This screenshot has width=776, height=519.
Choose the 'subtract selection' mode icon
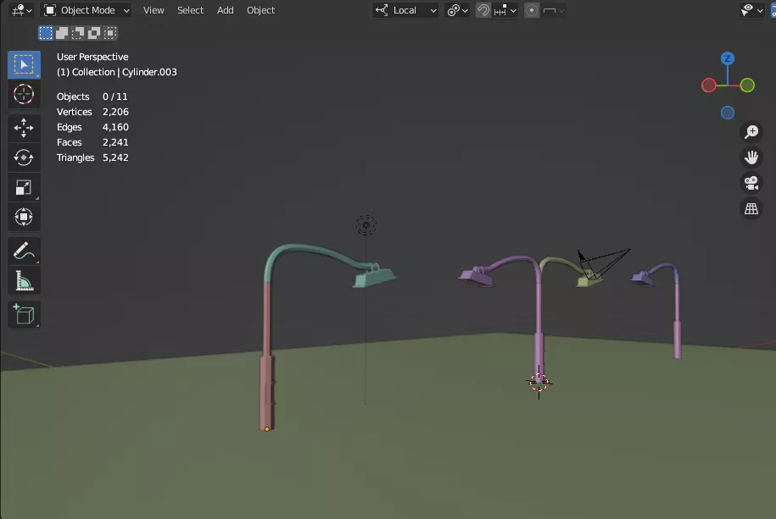tap(78, 33)
